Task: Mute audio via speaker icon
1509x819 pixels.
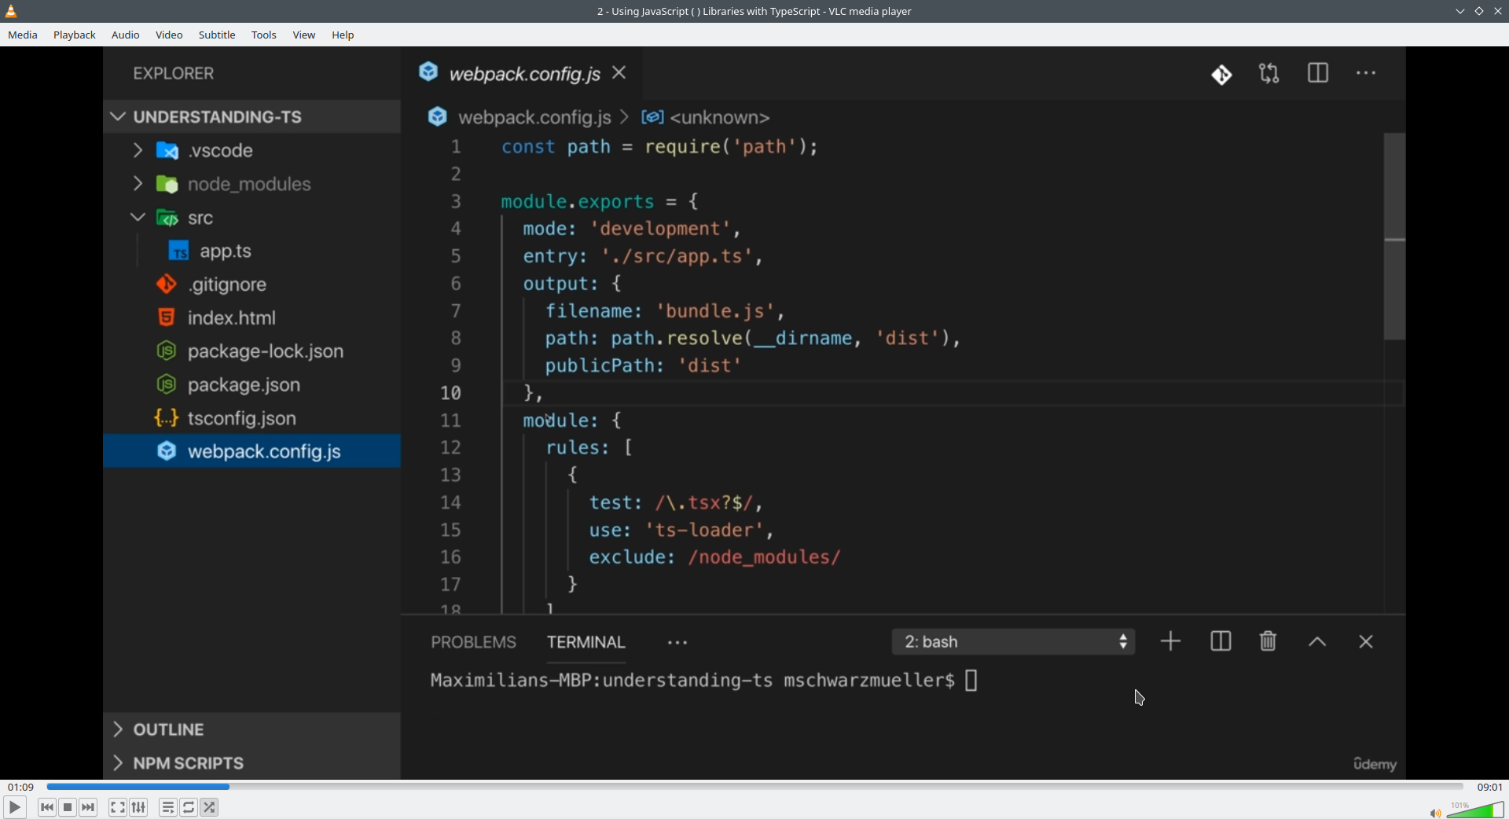Action: point(1435,813)
